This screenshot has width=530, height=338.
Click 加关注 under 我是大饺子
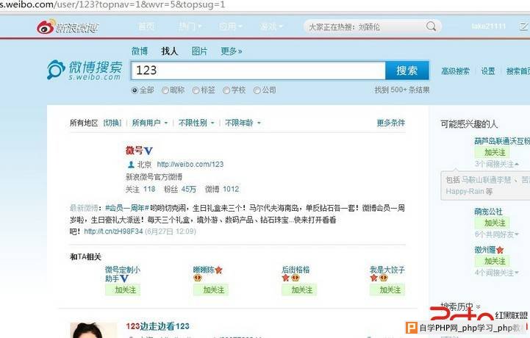[x=387, y=290]
